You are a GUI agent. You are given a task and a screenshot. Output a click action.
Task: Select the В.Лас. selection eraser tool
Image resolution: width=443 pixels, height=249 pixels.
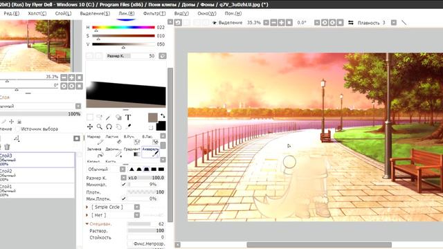tap(150, 140)
